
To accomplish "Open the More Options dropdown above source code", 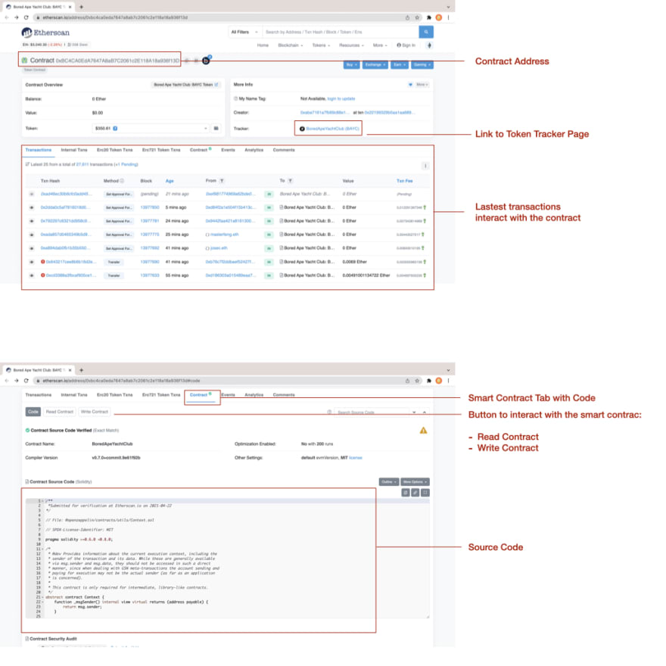I will [415, 481].
